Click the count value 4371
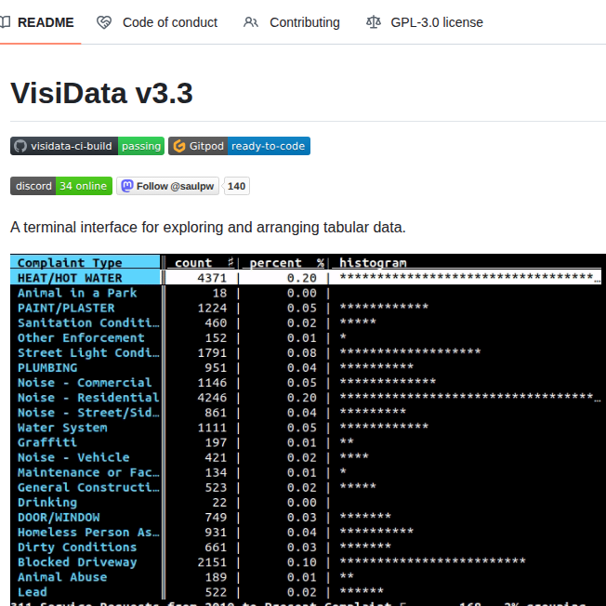 click(212, 278)
